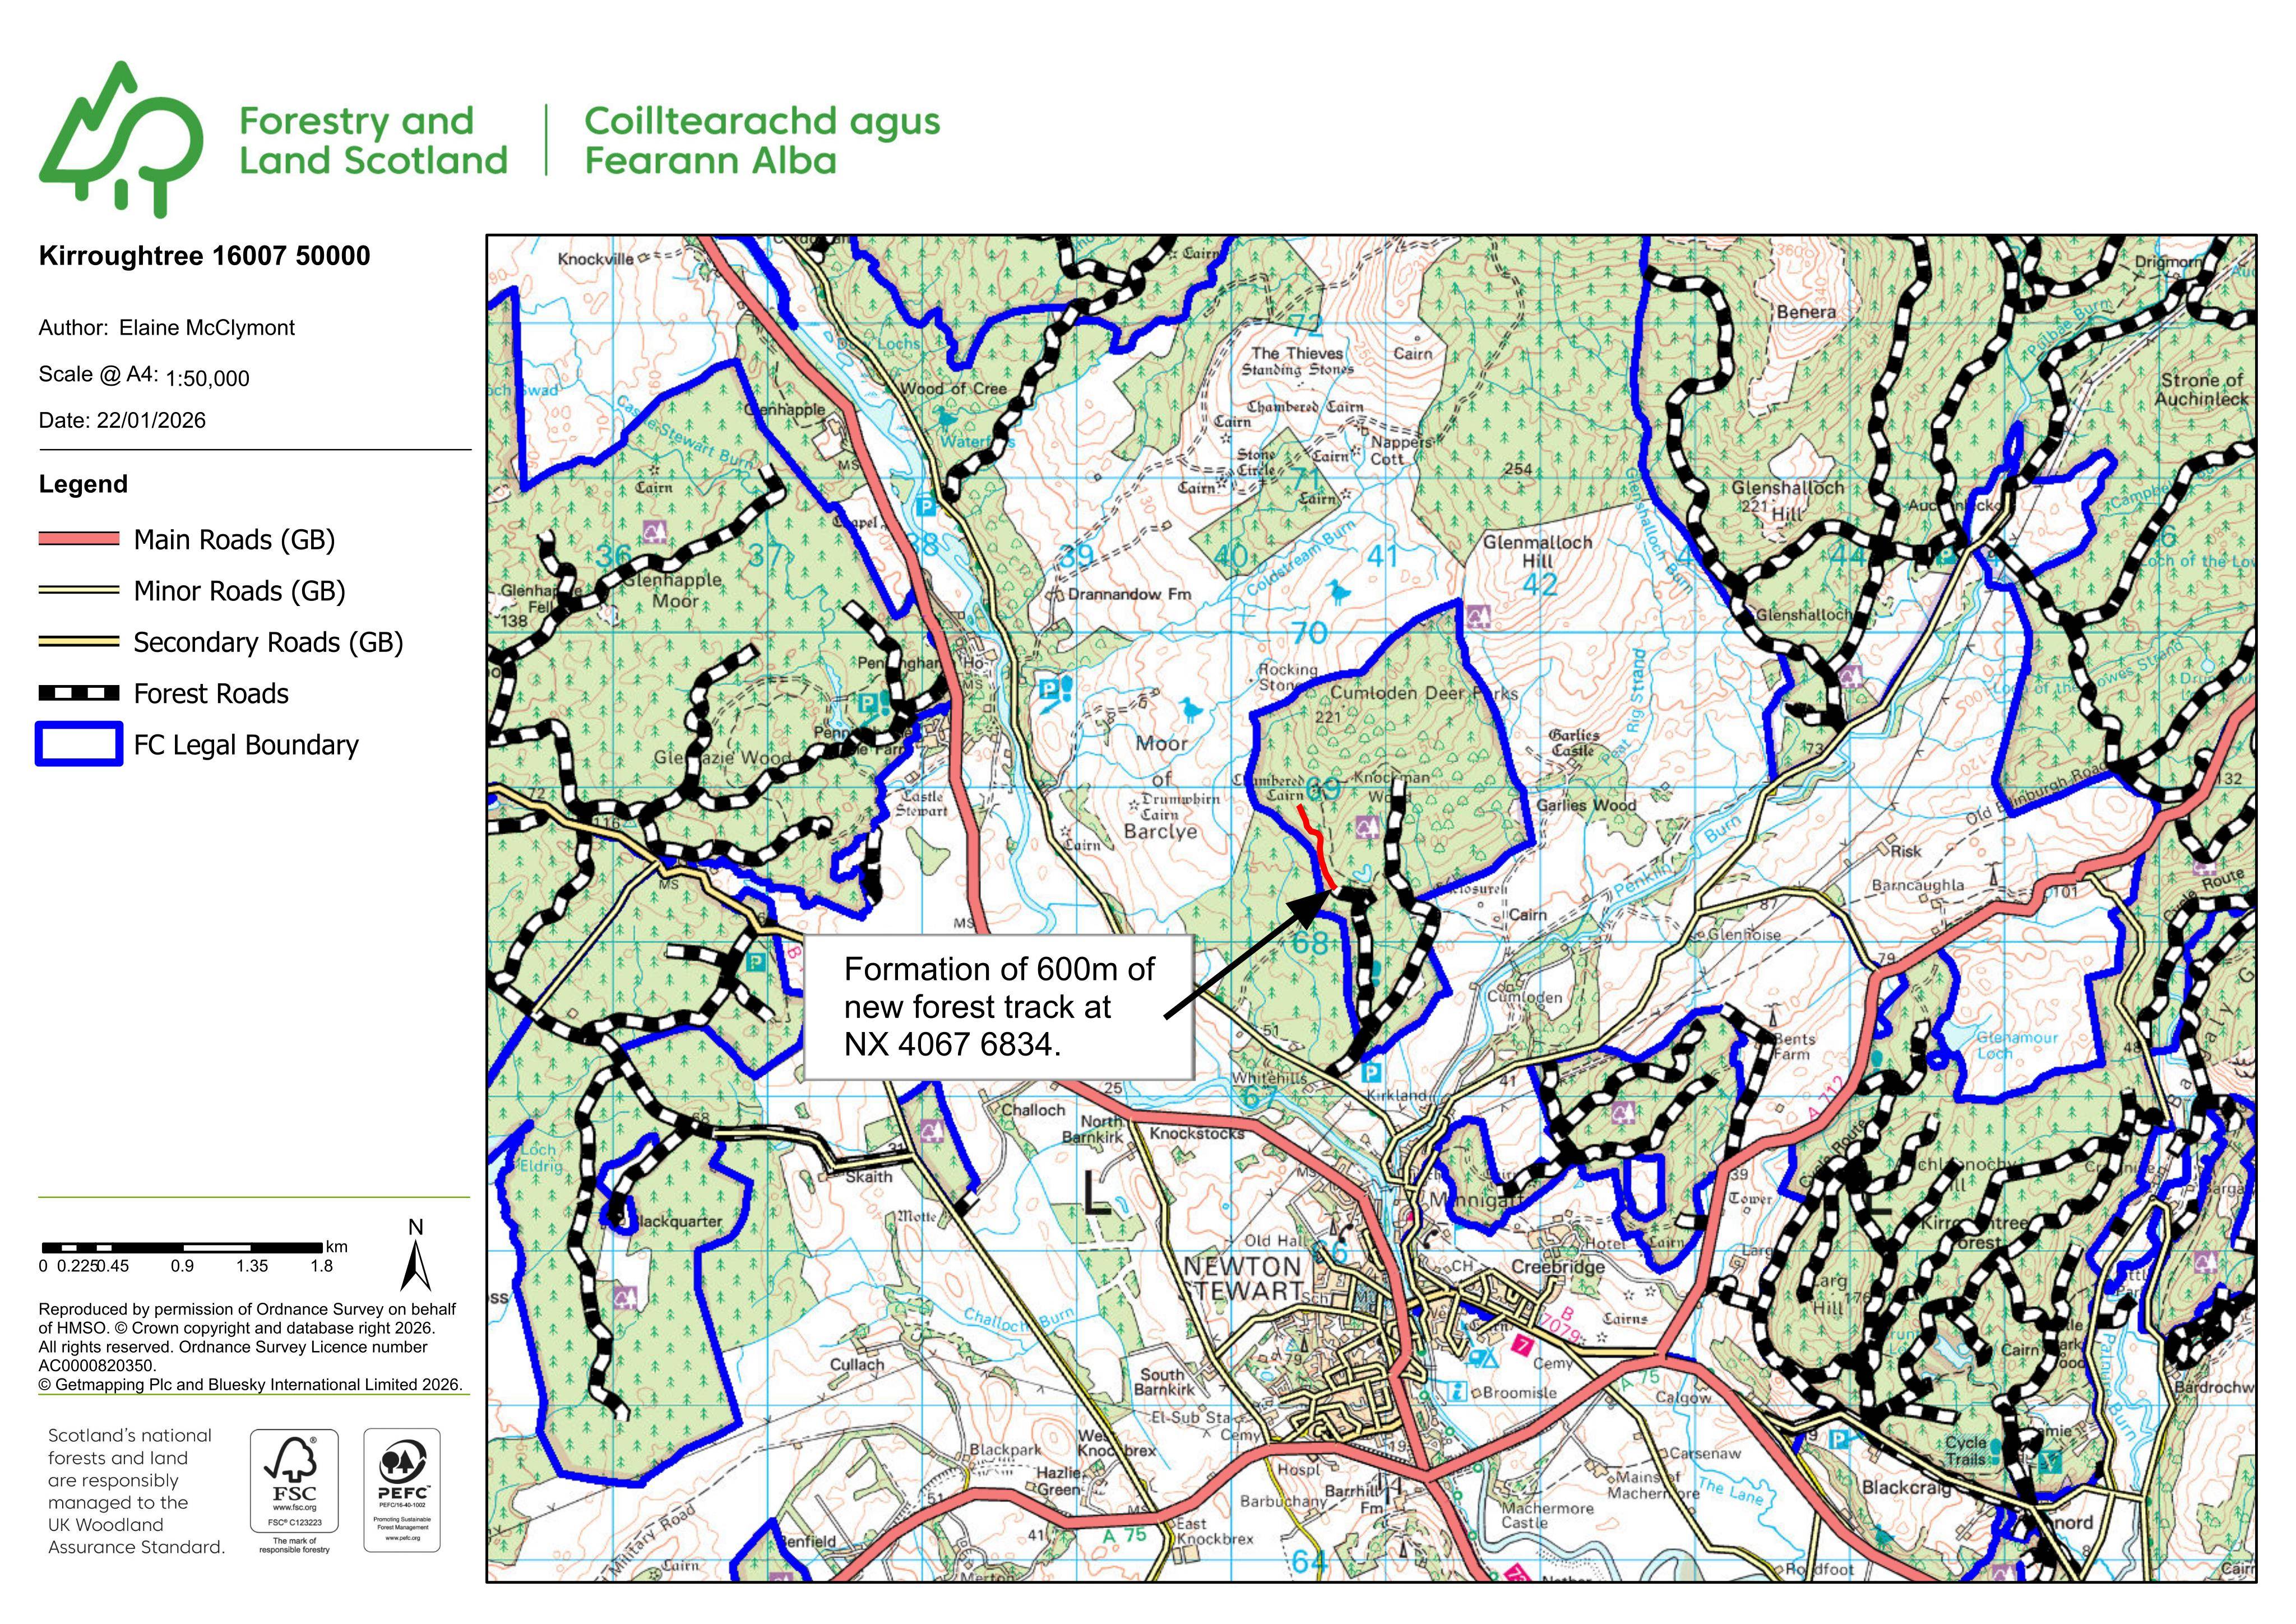Select the title 'Kirroughtree 16007 50000'
This screenshot has width=2296, height=1624.
tap(204, 256)
